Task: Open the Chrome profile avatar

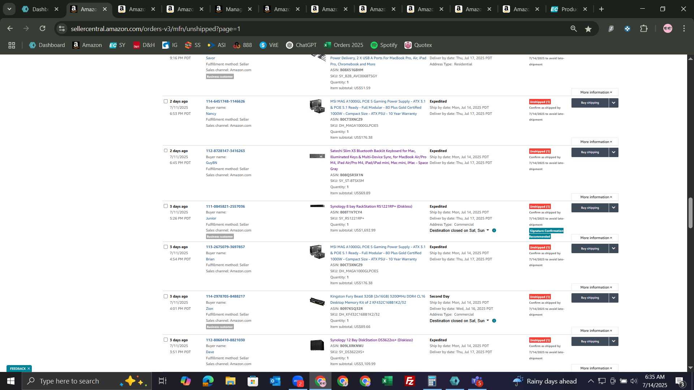Action: click(x=668, y=29)
